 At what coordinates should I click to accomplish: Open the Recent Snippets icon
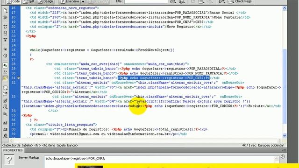[5, 107]
